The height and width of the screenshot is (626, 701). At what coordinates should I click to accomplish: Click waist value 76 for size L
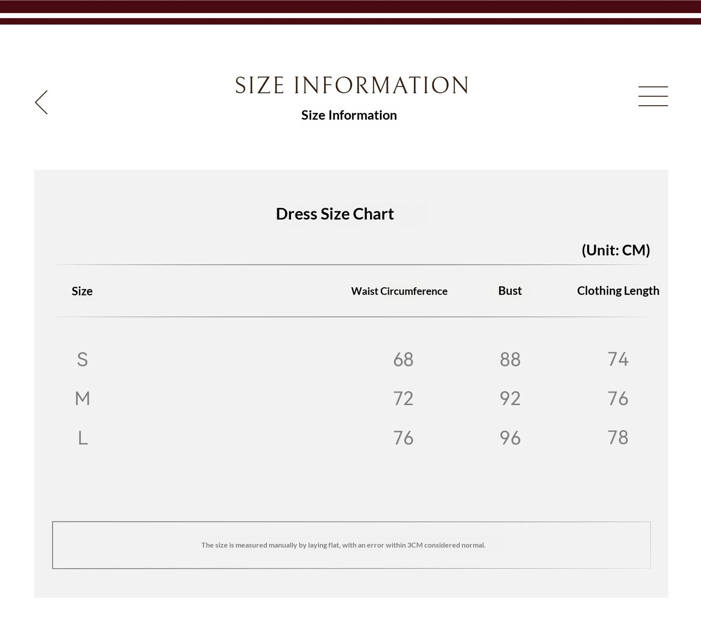coord(403,438)
